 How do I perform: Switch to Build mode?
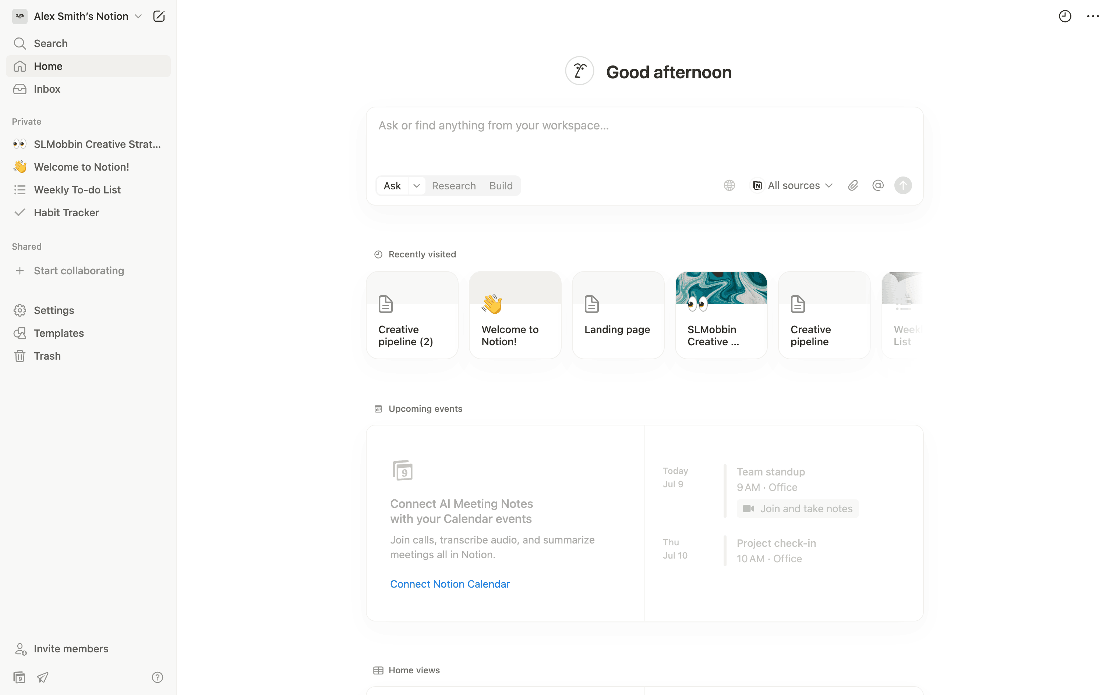coord(501,186)
